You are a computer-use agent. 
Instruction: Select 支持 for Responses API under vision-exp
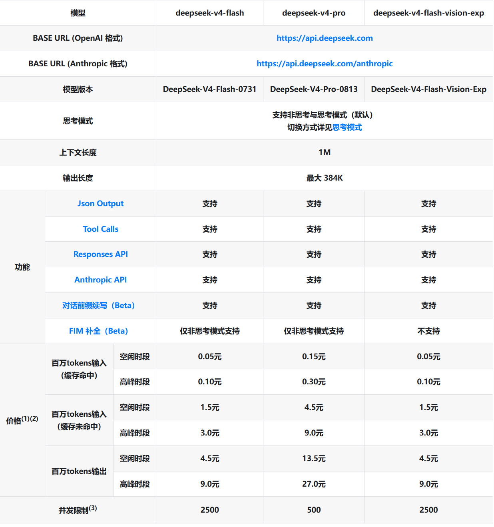click(x=429, y=255)
